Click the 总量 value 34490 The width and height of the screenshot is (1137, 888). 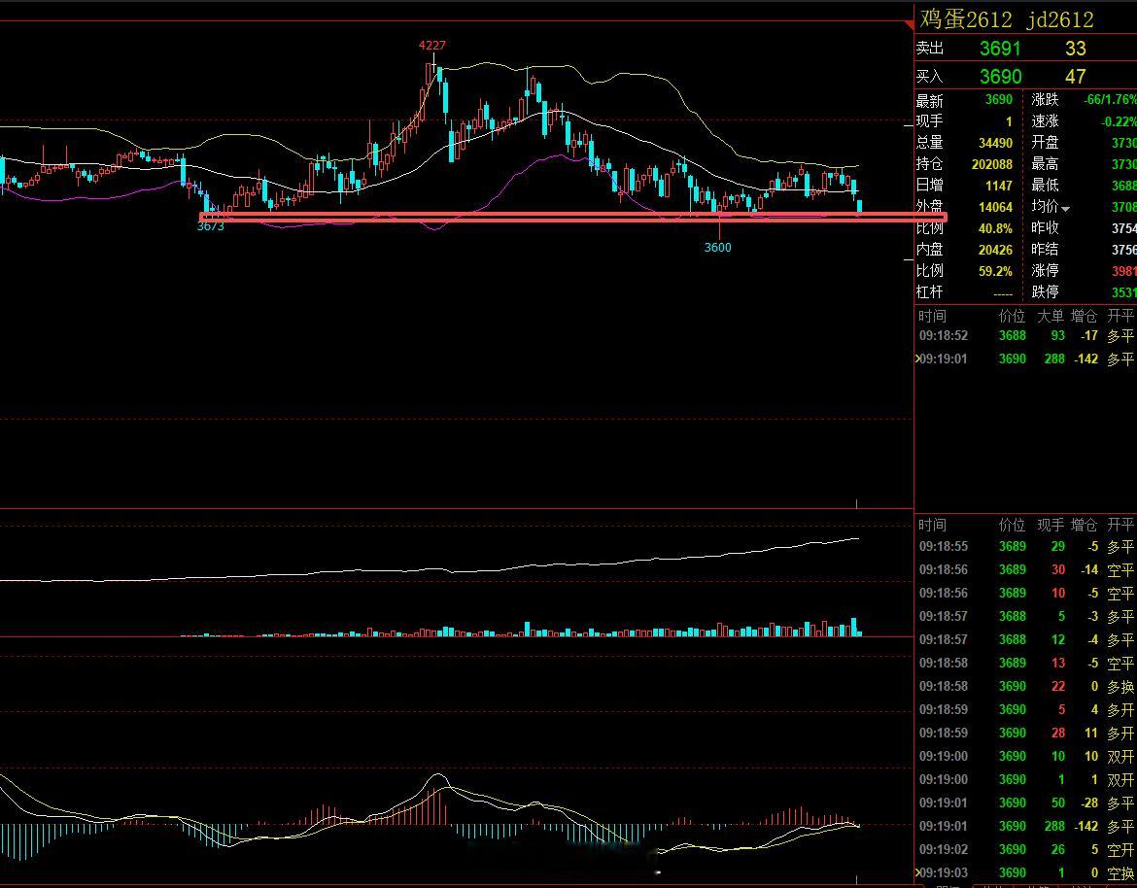[995, 143]
